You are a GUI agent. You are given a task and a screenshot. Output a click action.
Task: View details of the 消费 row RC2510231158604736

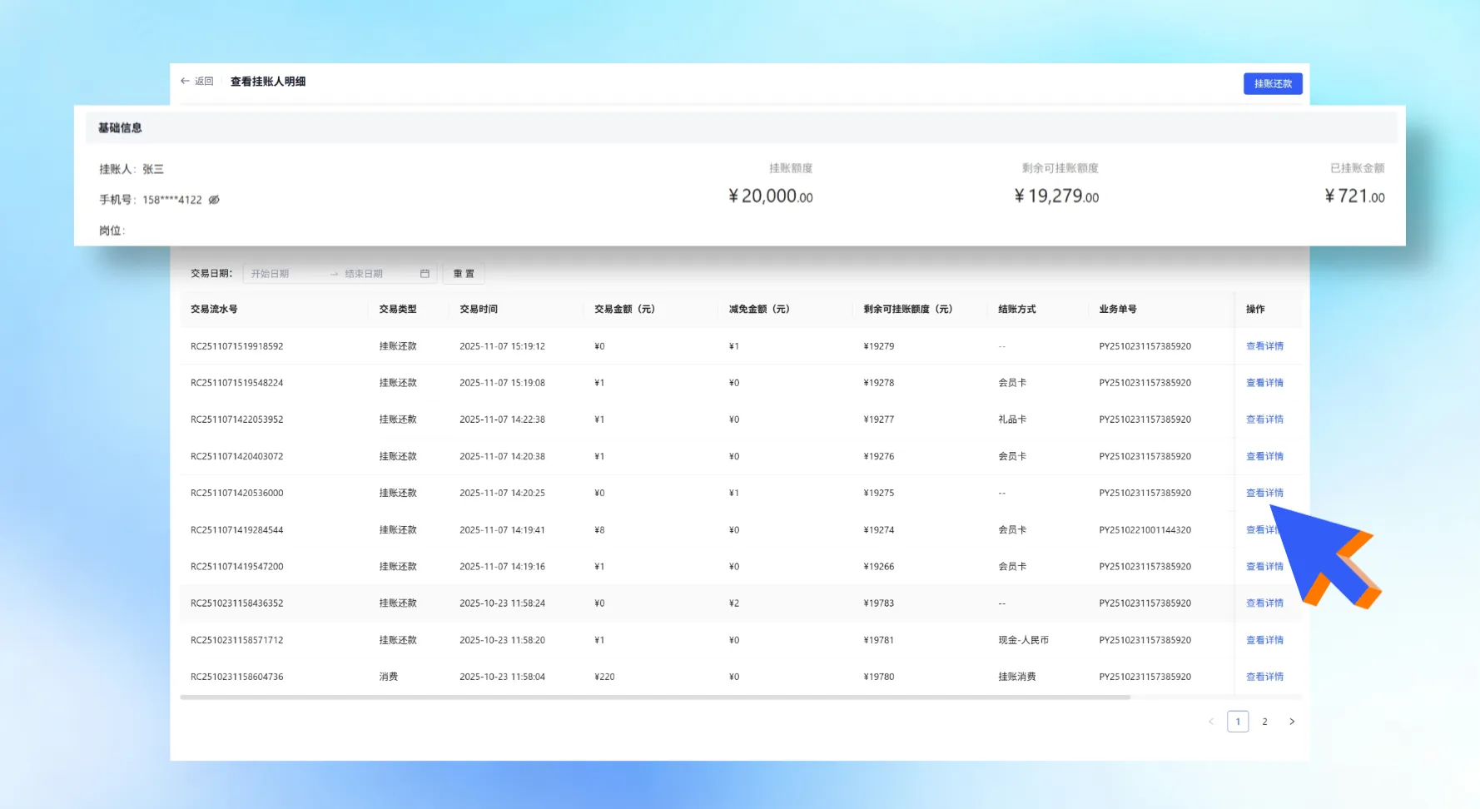(x=1264, y=677)
